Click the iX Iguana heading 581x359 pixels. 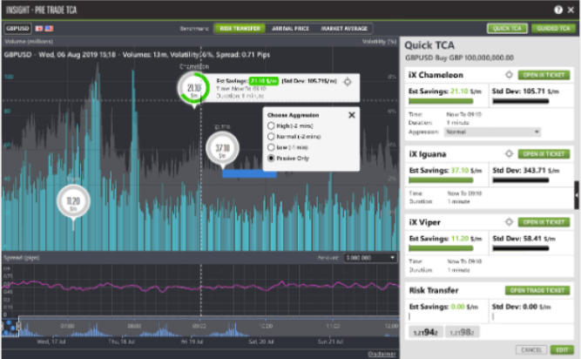pyautogui.click(x=428, y=154)
